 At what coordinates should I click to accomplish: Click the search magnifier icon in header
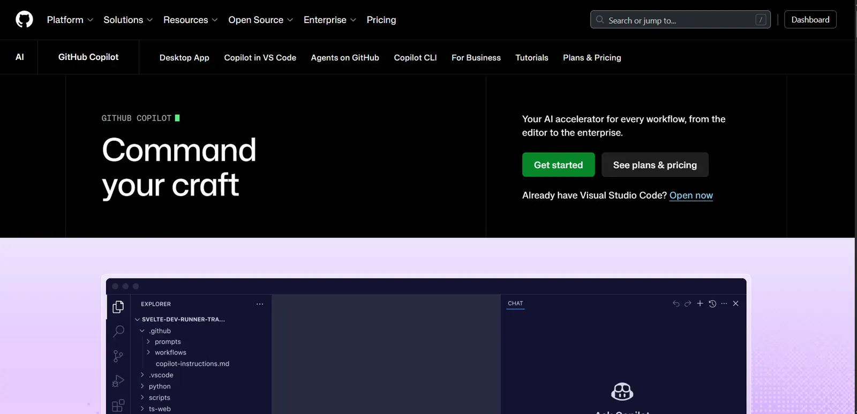click(600, 20)
